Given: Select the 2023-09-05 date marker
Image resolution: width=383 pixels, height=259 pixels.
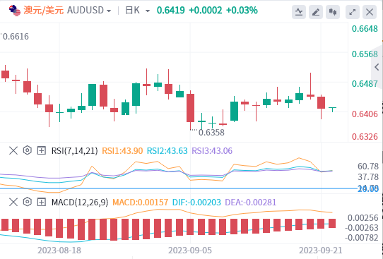Looking at the screenshot, I should 190,251.
